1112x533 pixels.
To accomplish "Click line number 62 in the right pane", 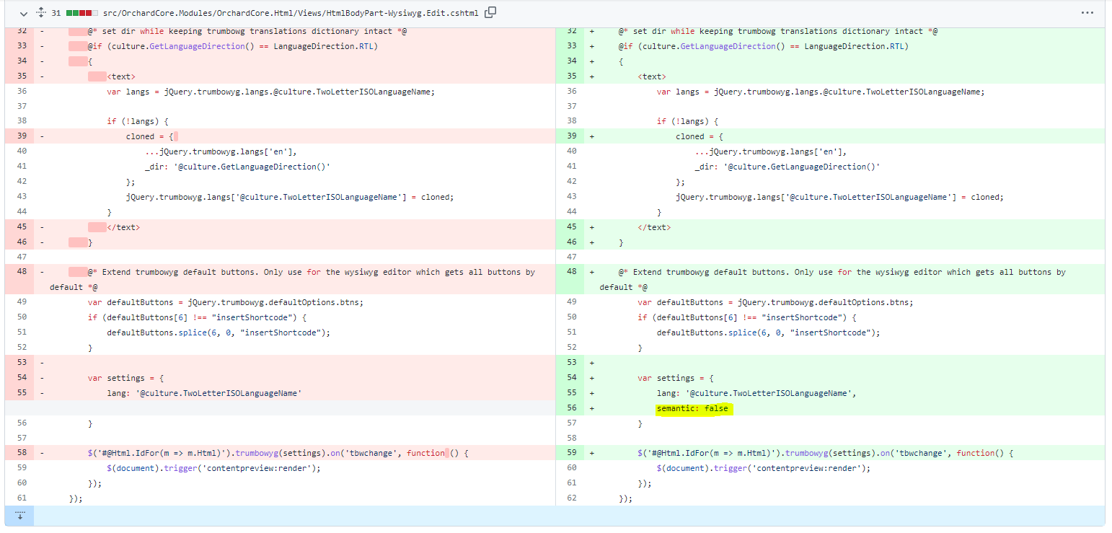I will (573, 498).
